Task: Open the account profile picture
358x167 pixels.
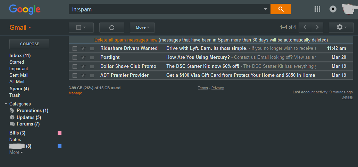Action: (x=349, y=9)
